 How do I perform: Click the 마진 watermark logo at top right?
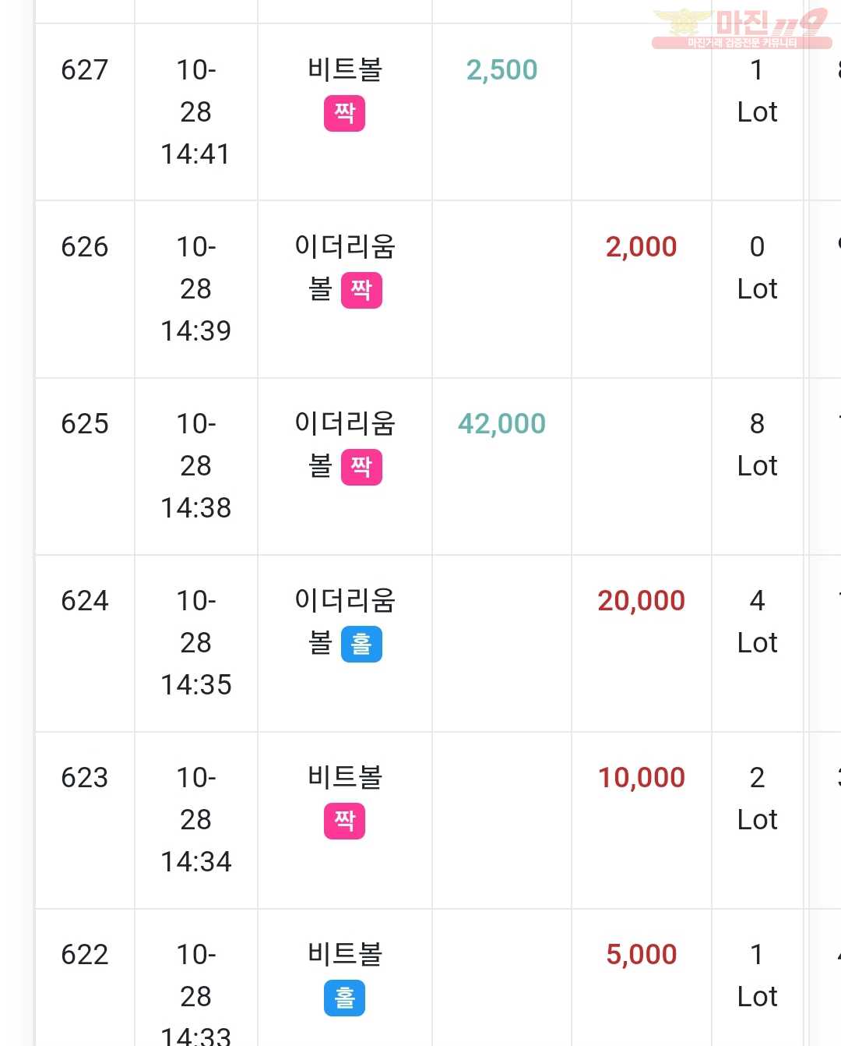point(741,29)
